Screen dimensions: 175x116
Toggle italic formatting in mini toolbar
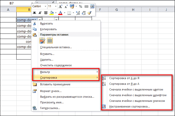[x=40, y=13]
